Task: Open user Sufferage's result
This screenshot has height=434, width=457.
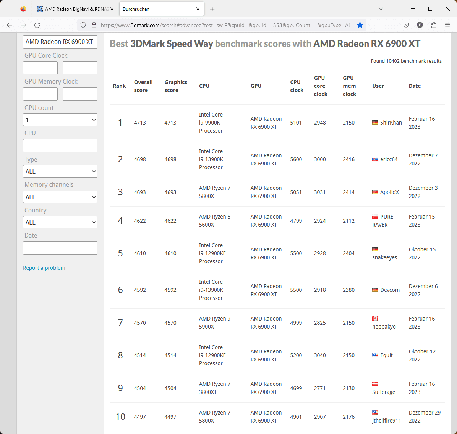Action: pyautogui.click(x=384, y=392)
